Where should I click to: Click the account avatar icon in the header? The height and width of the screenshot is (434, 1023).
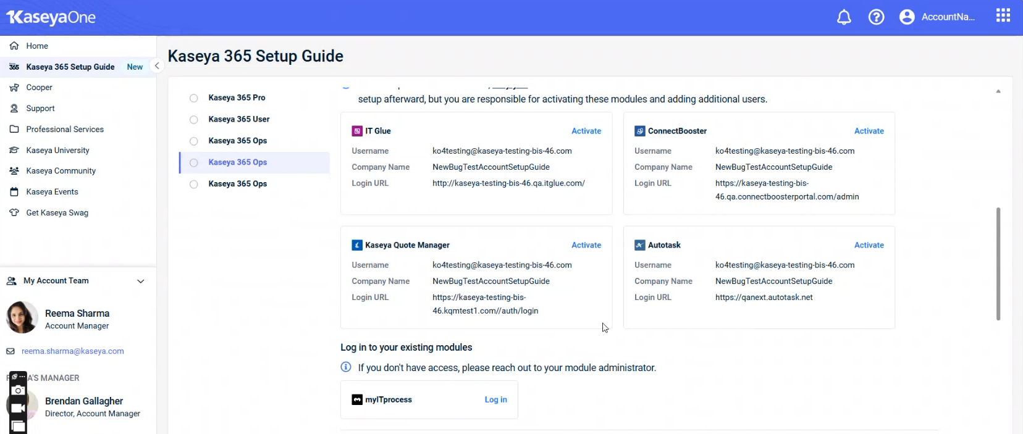(907, 17)
